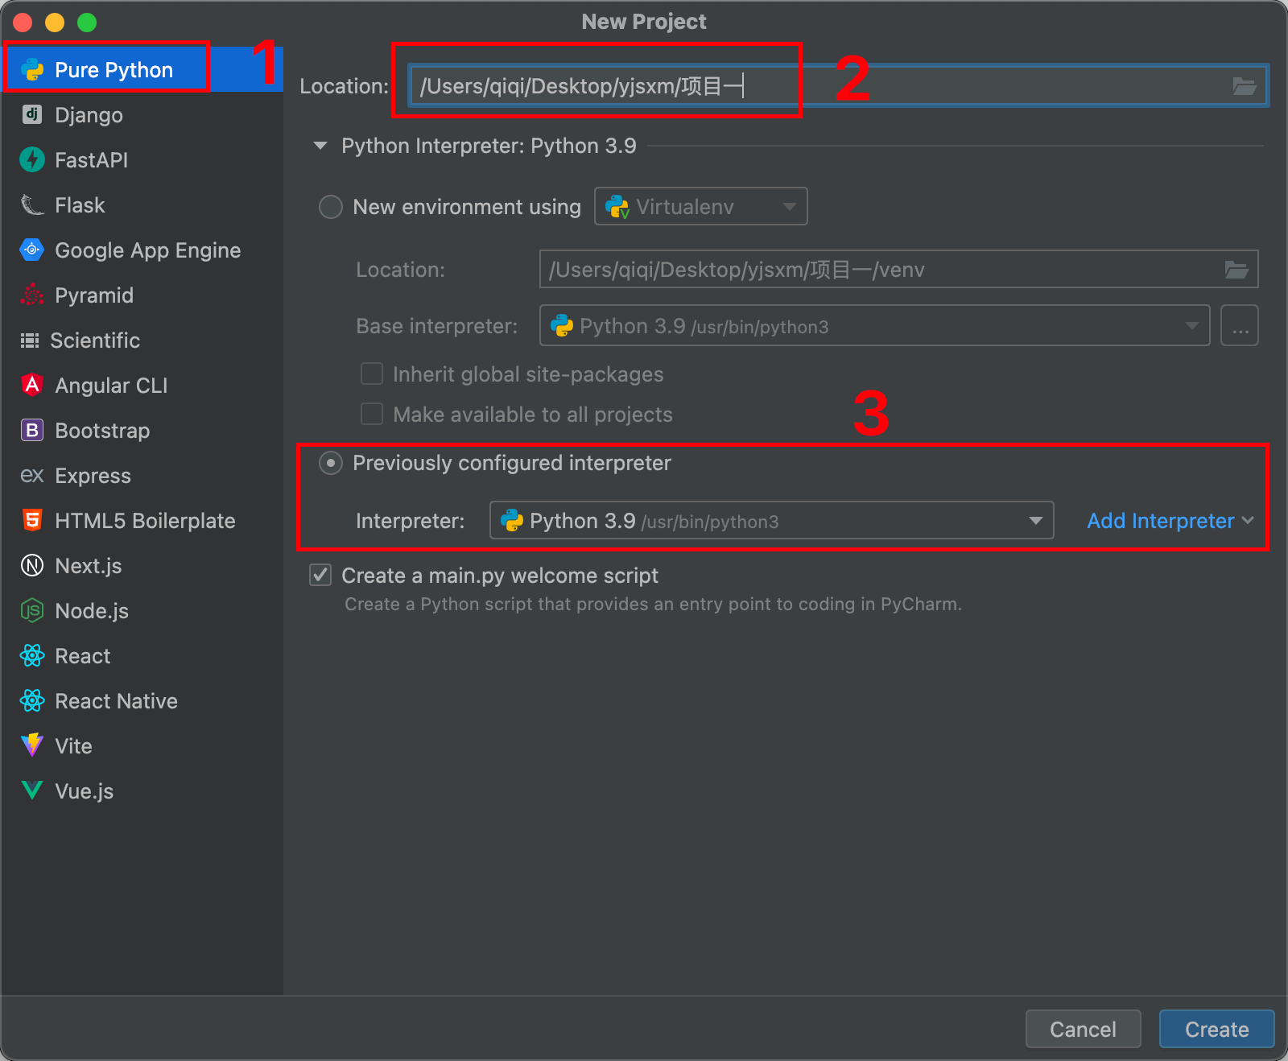1288x1061 pixels.
Task: Select Previously configured interpreter radio button
Action: 331,463
